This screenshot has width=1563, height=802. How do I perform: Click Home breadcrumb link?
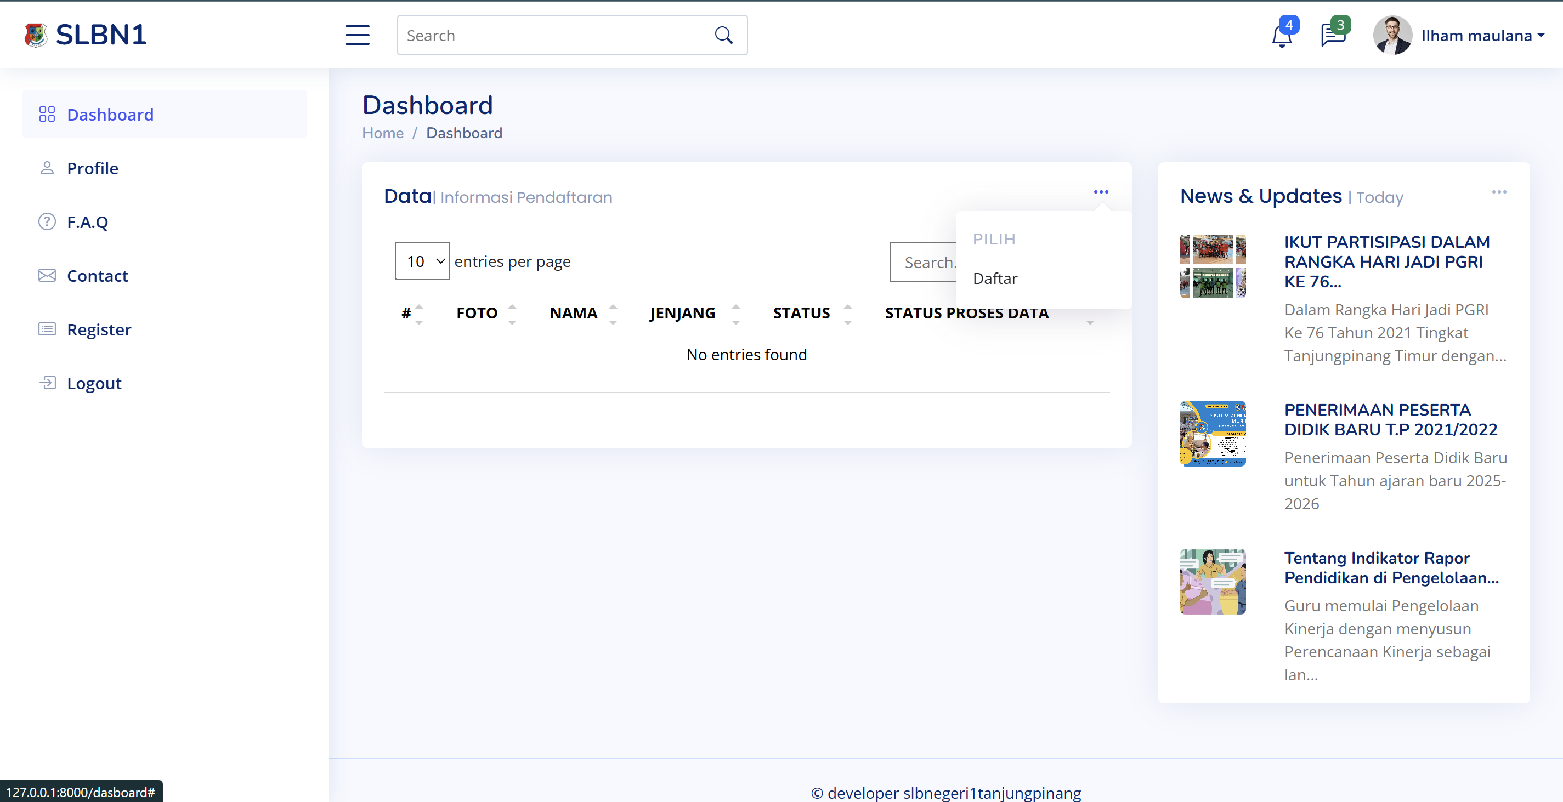tap(382, 133)
